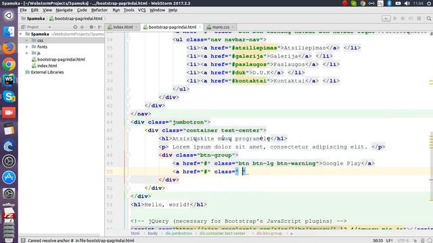This screenshot has height=243, width=433.
Task: Switch to mano.css editor tab
Action: 221,27
